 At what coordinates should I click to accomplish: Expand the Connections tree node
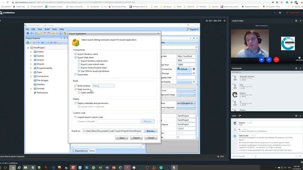coord(31,76)
